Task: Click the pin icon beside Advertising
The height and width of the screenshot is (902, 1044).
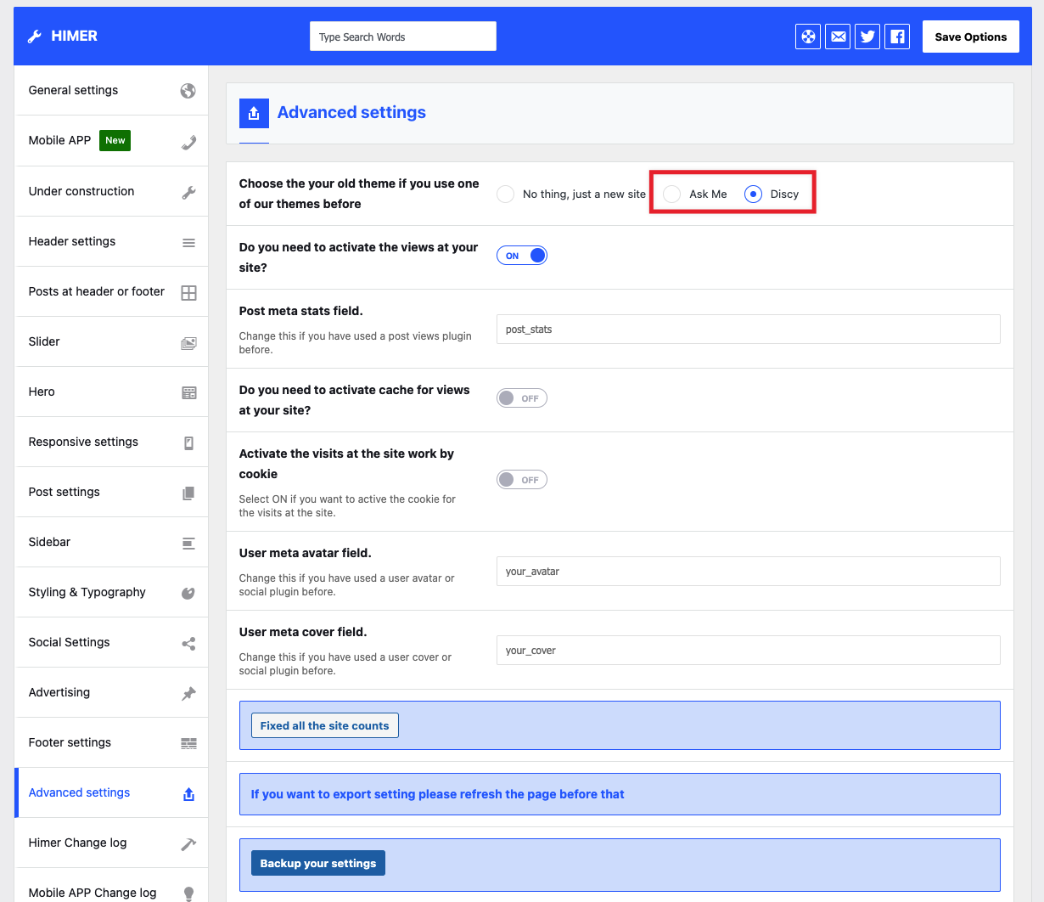Action: pos(188,692)
